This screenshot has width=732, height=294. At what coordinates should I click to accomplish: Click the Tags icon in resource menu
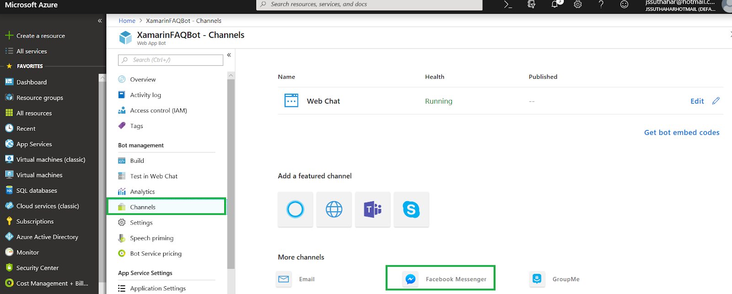(x=122, y=126)
